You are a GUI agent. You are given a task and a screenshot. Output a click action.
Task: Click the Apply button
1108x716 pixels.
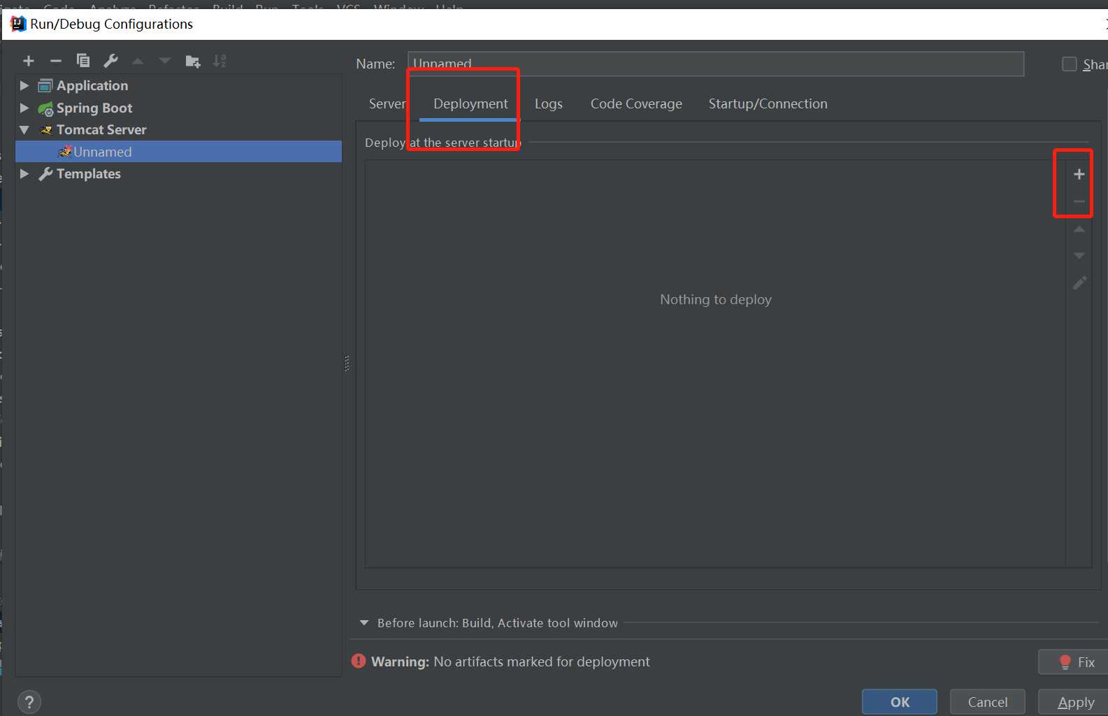point(1074,702)
